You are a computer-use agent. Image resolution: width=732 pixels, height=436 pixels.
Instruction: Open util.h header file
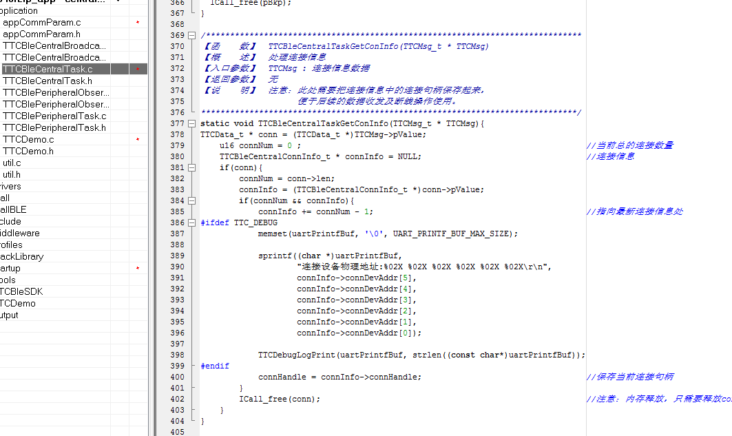tap(12, 174)
